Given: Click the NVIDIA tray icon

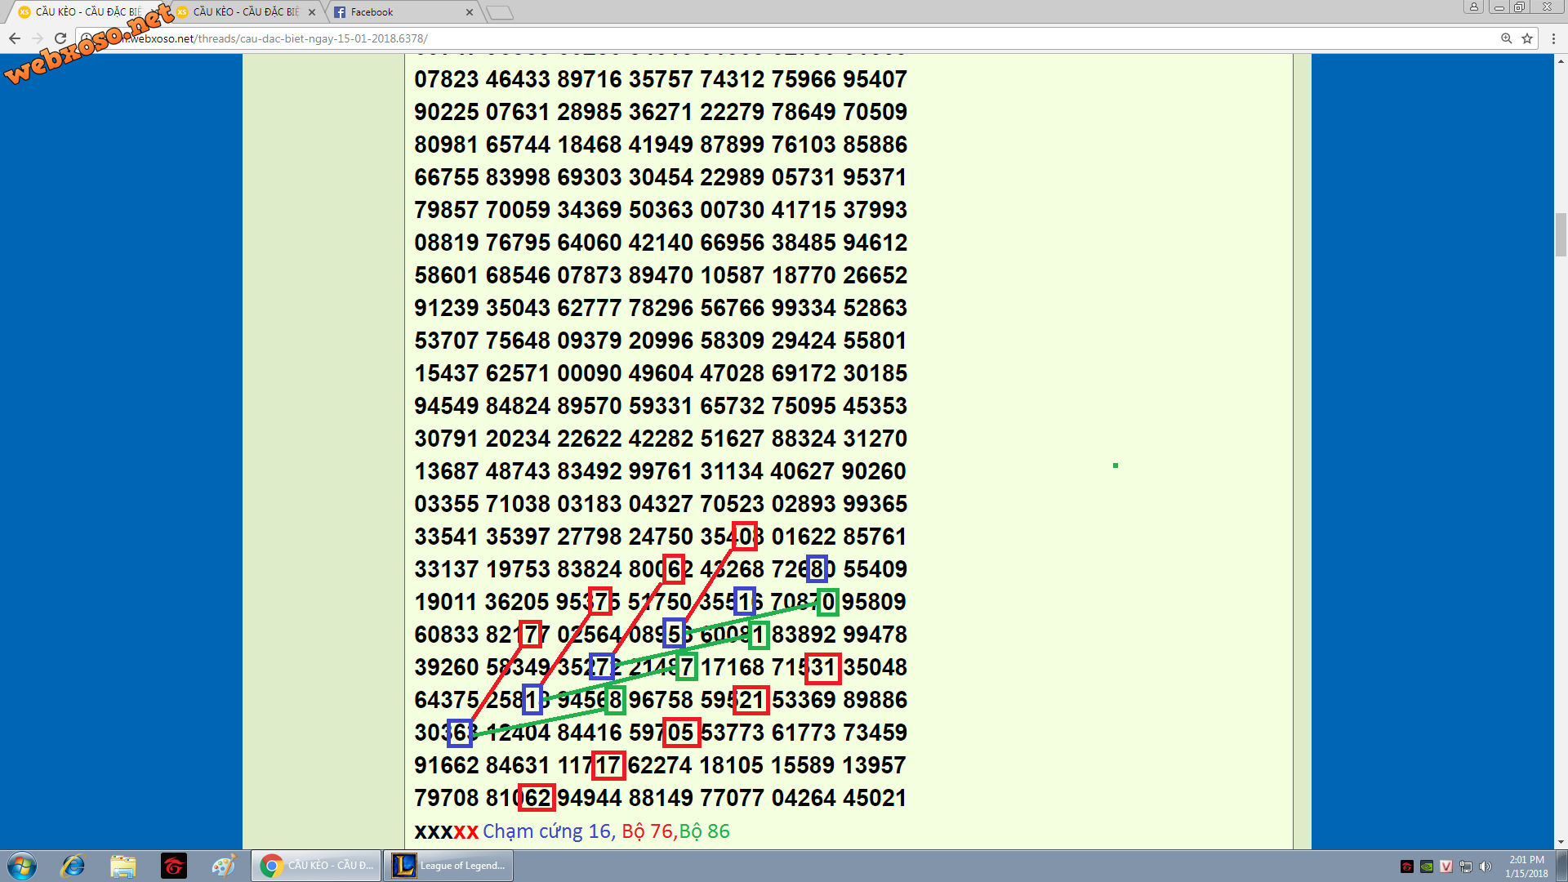Looking at the screenshot, I should coord(1427,866).
